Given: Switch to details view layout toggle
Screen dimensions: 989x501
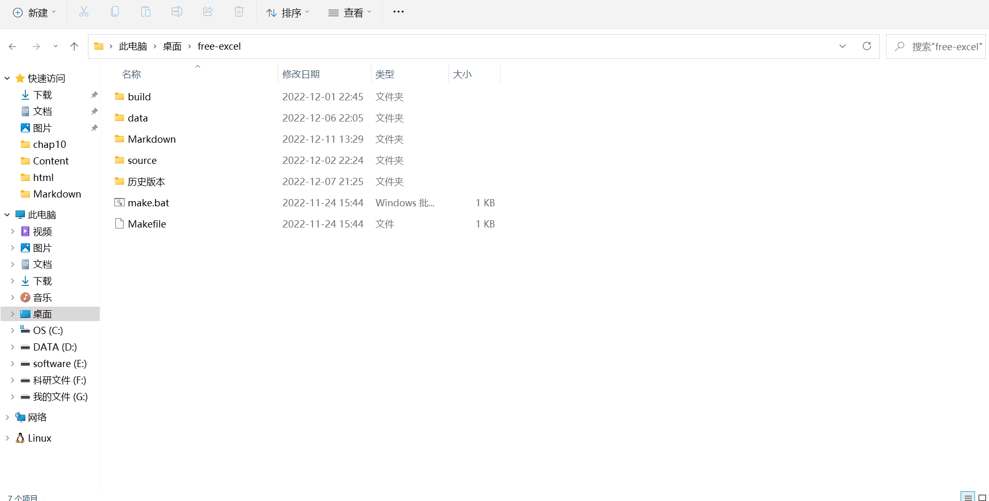Looking at the screenshot, I should coord(968,497).
